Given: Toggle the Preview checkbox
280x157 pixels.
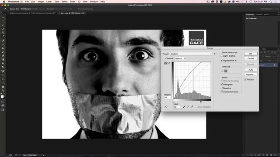Looking at the screenshot, I should coord(245,79).
